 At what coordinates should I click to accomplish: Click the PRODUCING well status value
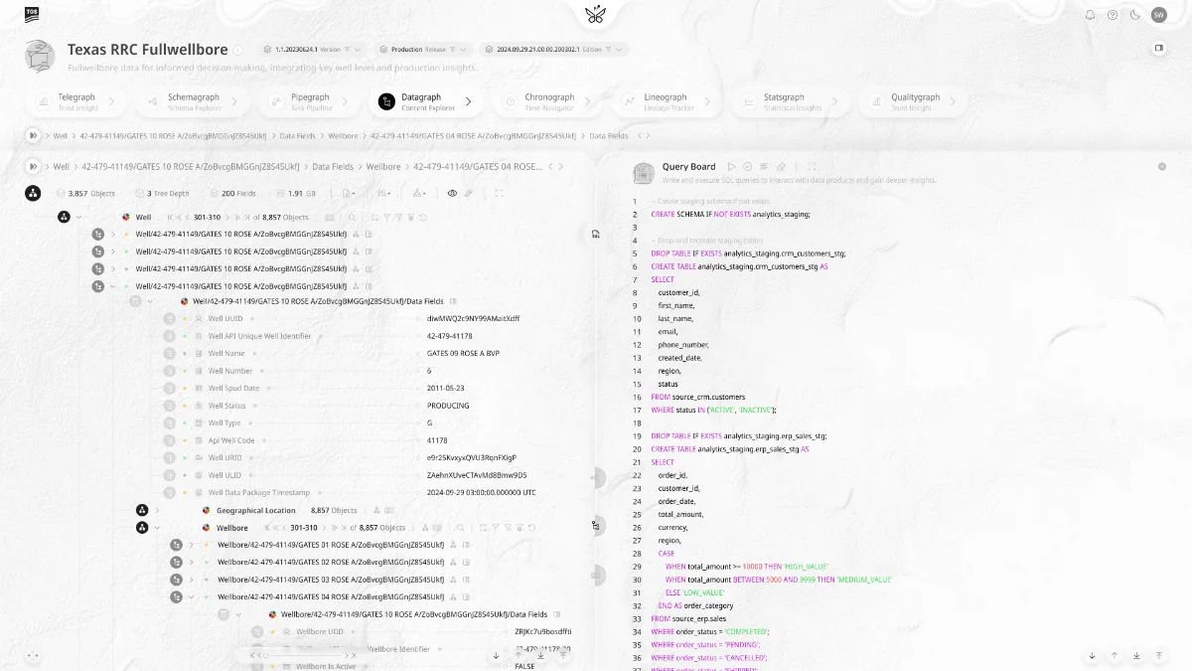pos(448,406)
